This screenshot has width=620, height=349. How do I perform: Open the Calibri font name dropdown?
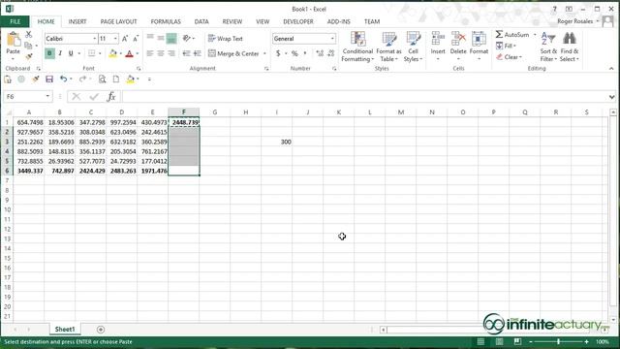pos(95,39)
